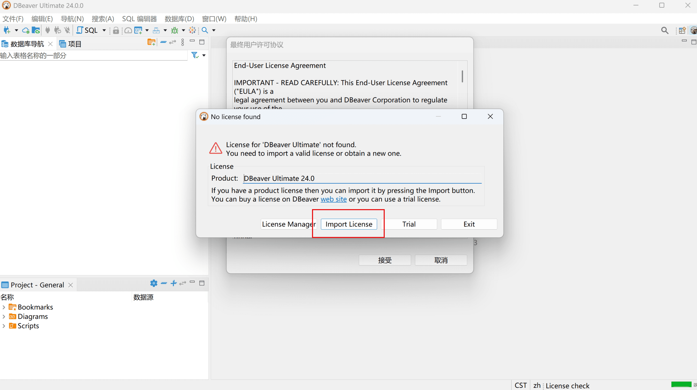Click the table name filter input field
Viewport: 697px width, 390px height.
click(x=93, y=56)
